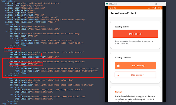Click the android:exported="false" line
Viewport: 176px width, 105px height.
[24, 83]
